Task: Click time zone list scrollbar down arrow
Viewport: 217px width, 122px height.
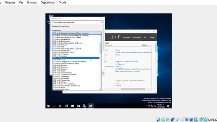Action: tap(100, 89)
